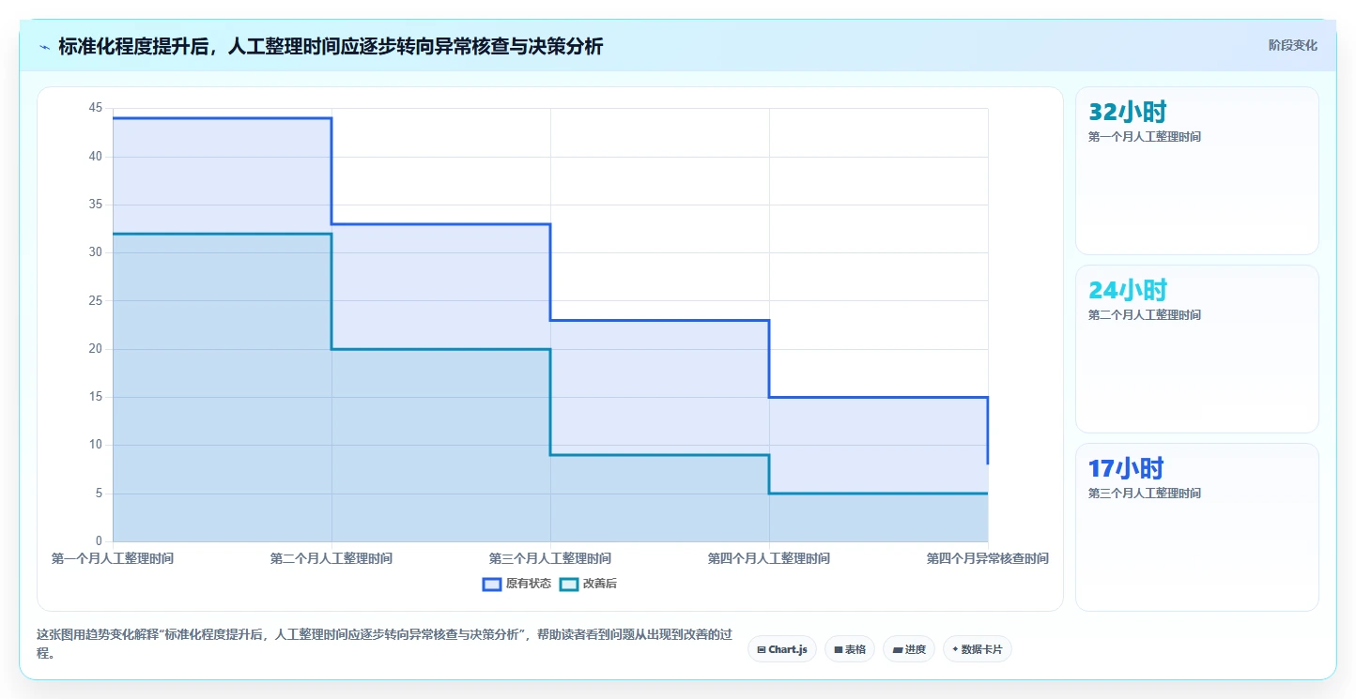
Task: Select the Chart.js tag button
Action: (x=782, y=649)
